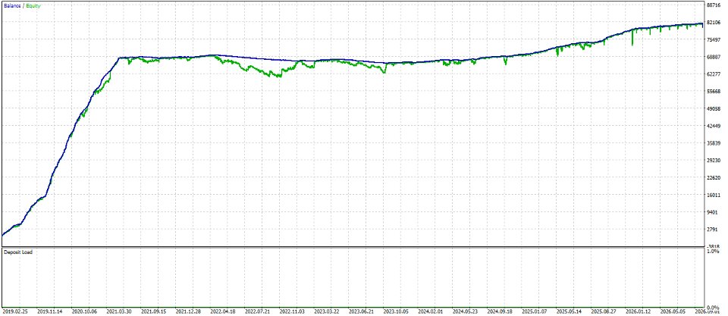Click the 2021.09.15 date label
The width and height of the screenshot is (728, 316).
pos(155,312)
